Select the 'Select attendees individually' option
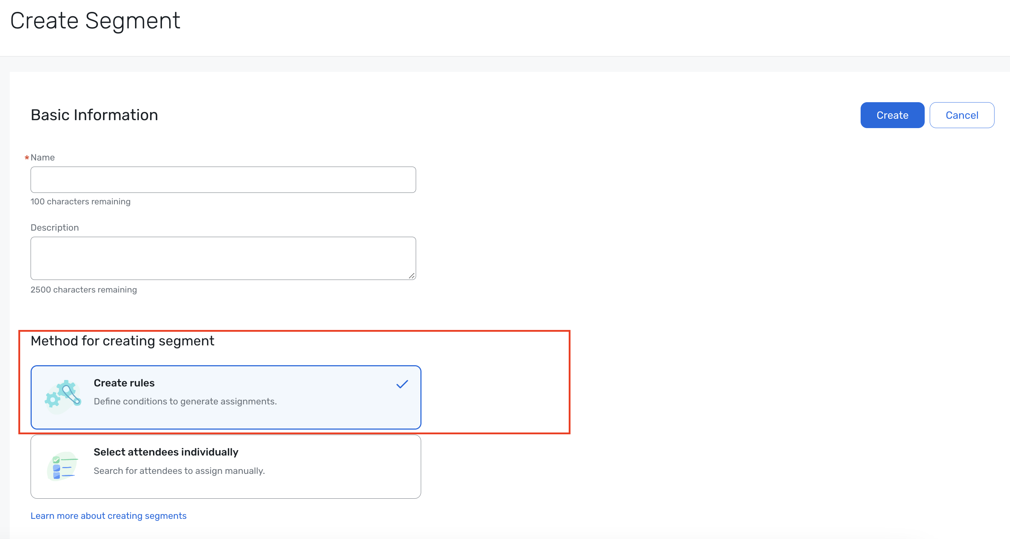Image resolution: width=1010 pixels, height=539 pixels. (x=226, y=467)
